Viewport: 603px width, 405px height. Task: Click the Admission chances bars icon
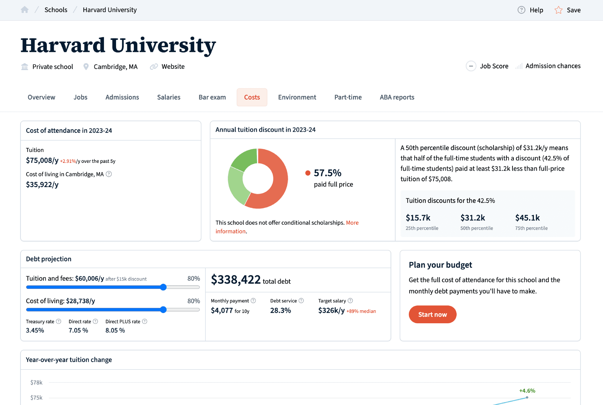click(519, 66)
